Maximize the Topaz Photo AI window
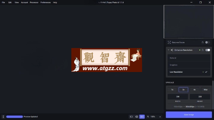Image resolution: width=214 pixels, height=120 pixels. coord(201,2)
